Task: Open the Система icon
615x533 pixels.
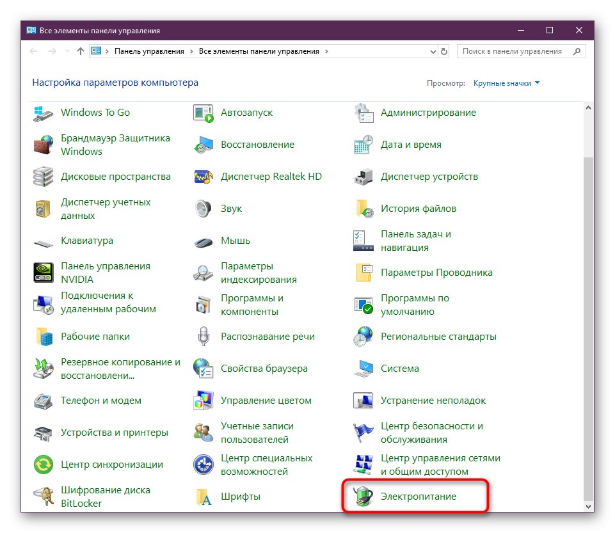Action: point(363,369)
